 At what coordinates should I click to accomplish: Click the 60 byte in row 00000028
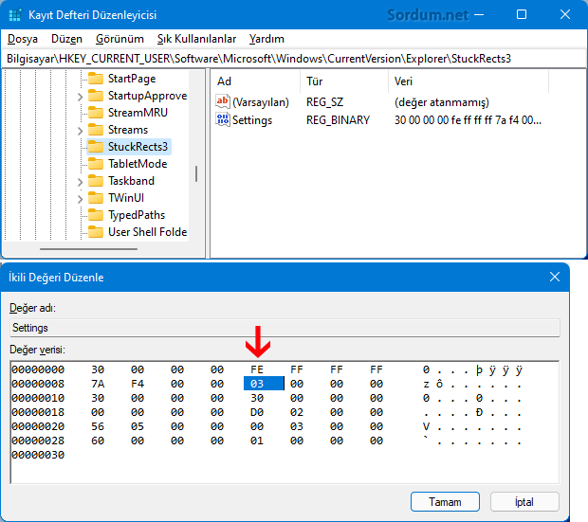coord(98,441)
